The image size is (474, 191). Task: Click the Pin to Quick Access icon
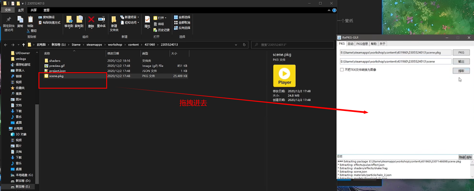(9, 20)
